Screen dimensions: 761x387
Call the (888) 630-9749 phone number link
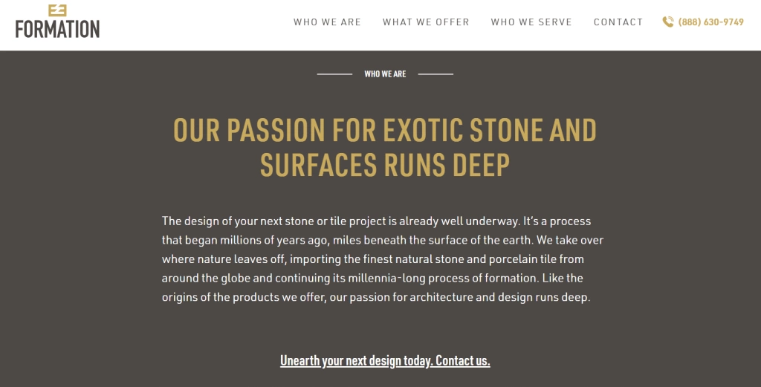tap(710, 22)
